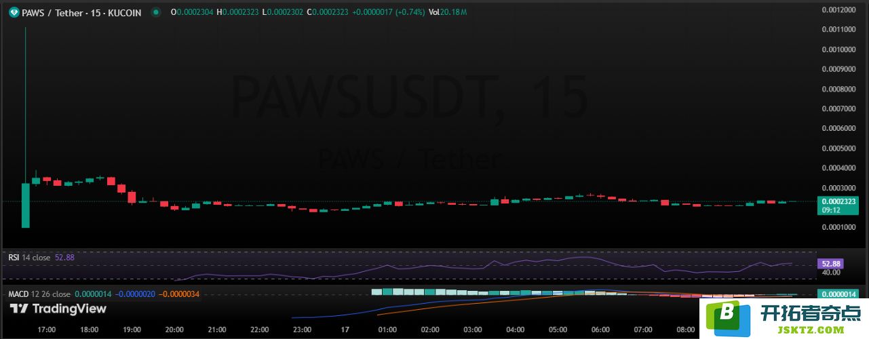
Task: Click the 0.0012000 price scale label
Action: pyautogui.click(x=838, y=9)
